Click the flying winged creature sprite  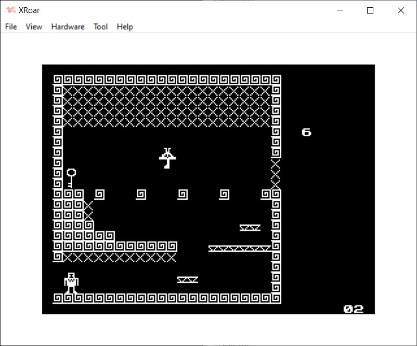(x=167, y=158)
